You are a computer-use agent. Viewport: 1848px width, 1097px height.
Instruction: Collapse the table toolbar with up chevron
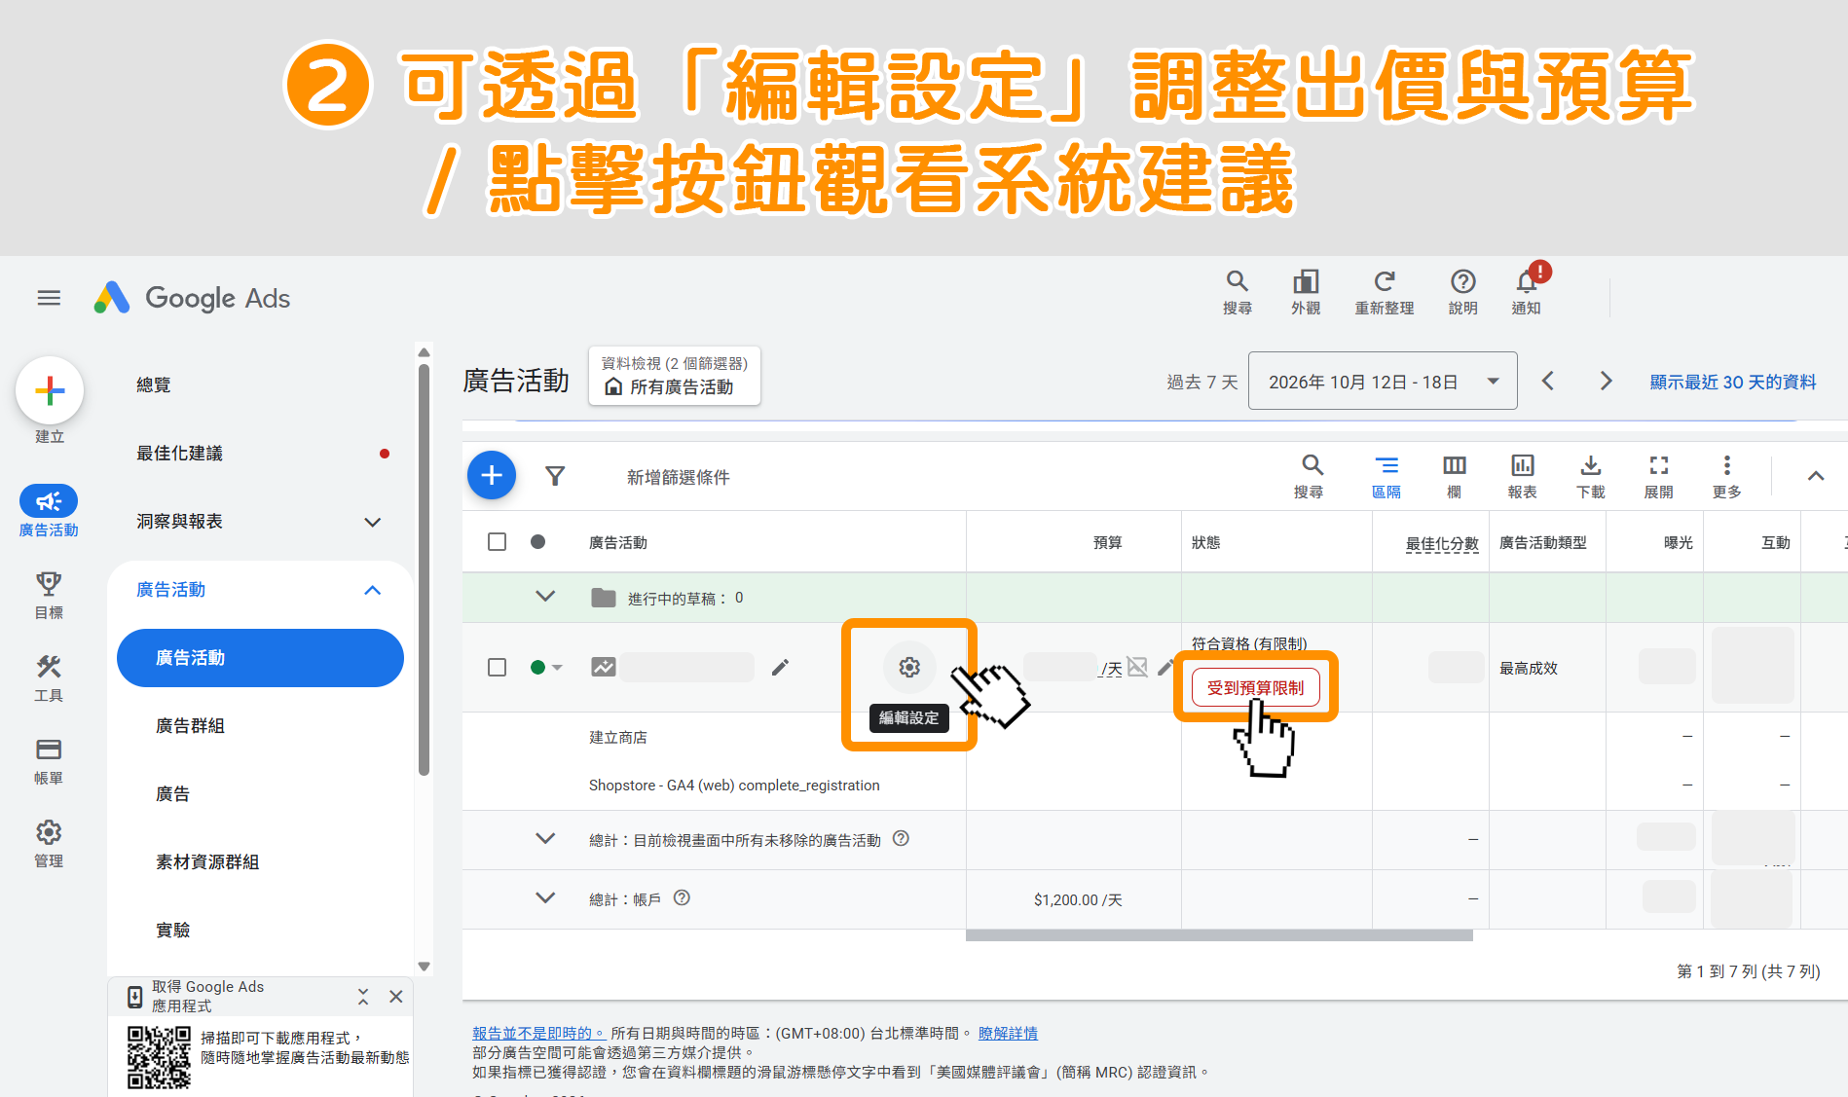point(1816,476)
